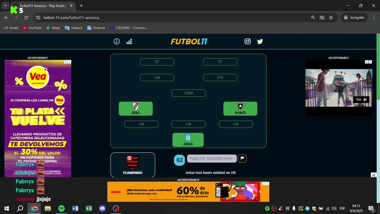Open File Explorer from the taskbar
Screen dimensions: 380x214
pos(48,208)
